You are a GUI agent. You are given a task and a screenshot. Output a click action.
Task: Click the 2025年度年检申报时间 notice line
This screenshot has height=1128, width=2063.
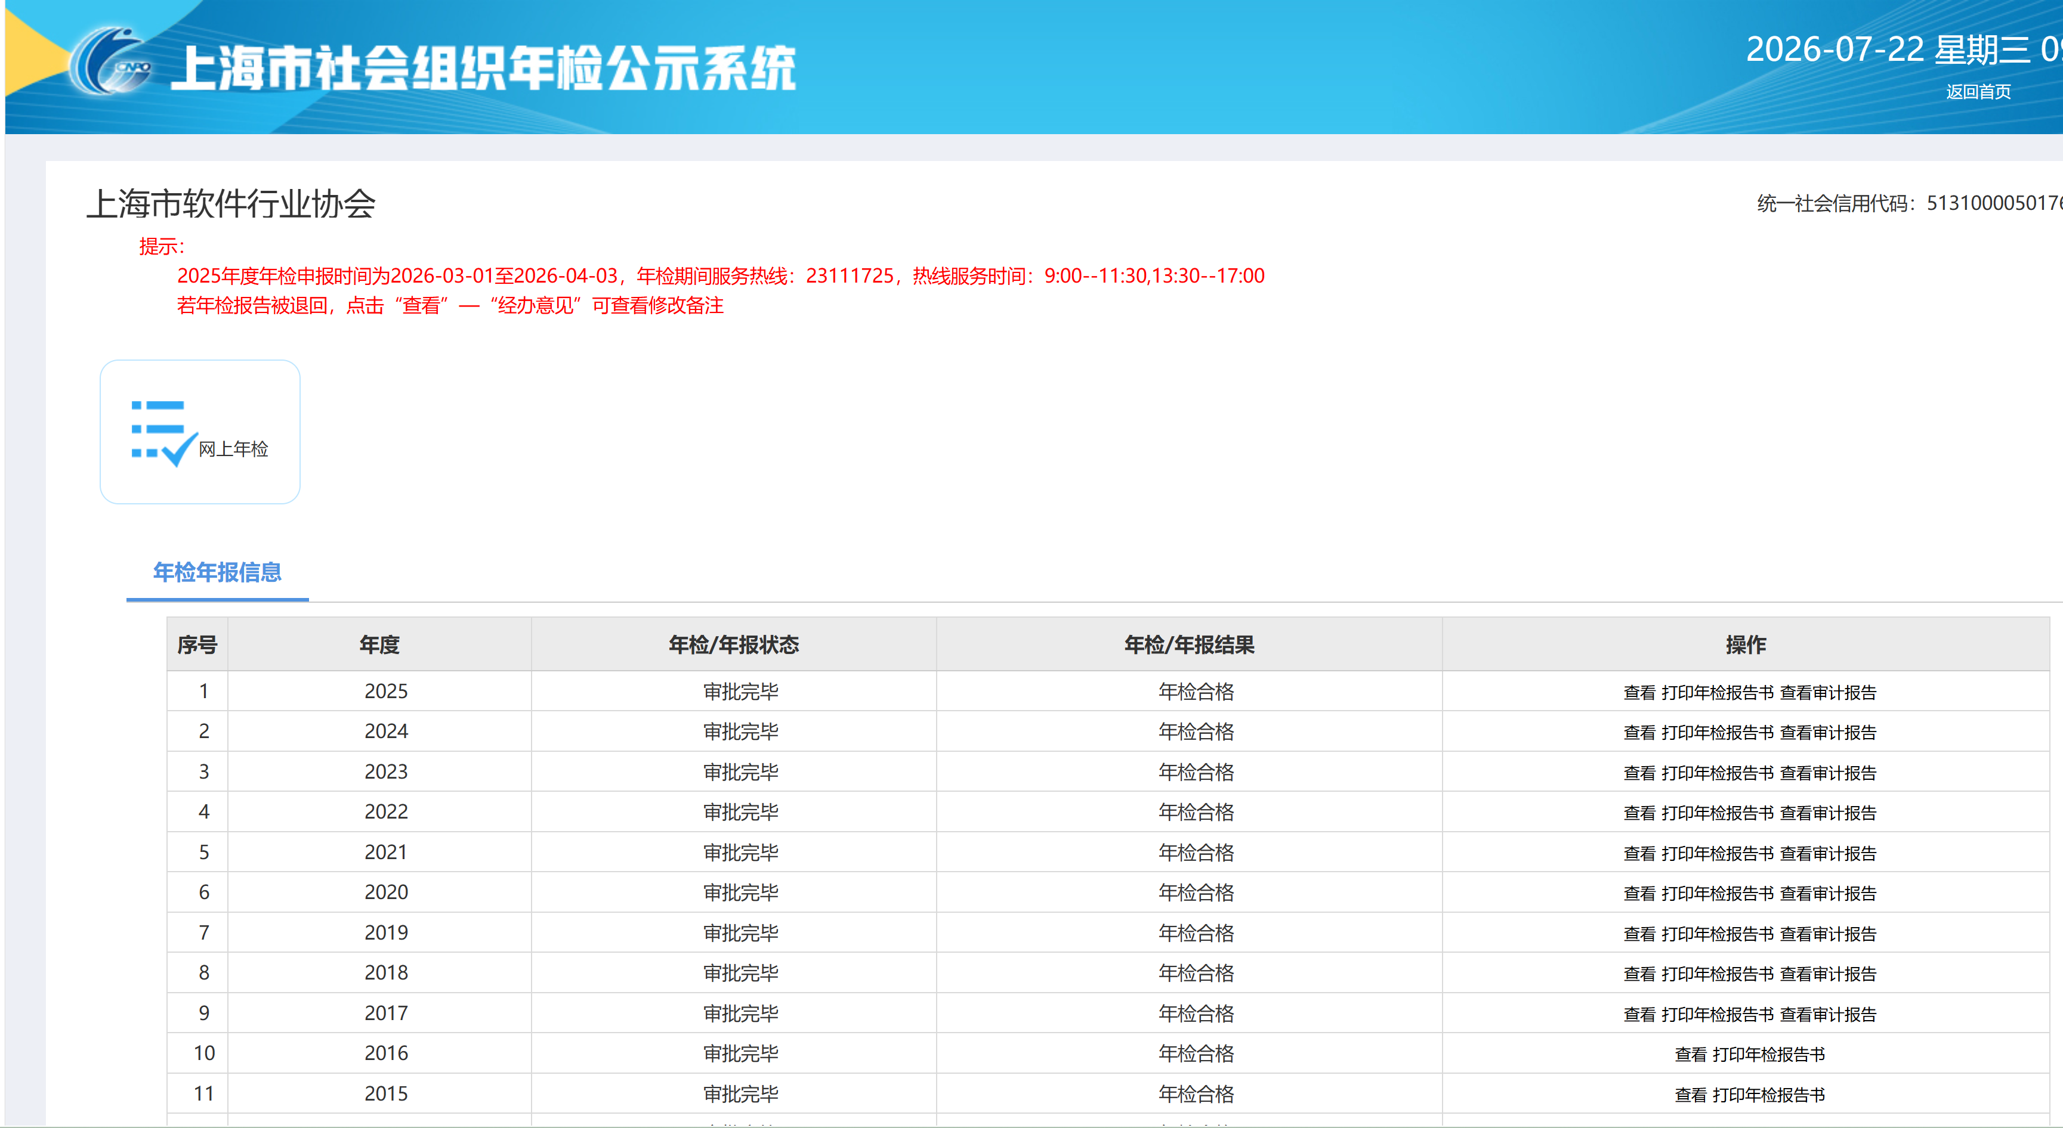pyautogui.click(x=721, y=276)
